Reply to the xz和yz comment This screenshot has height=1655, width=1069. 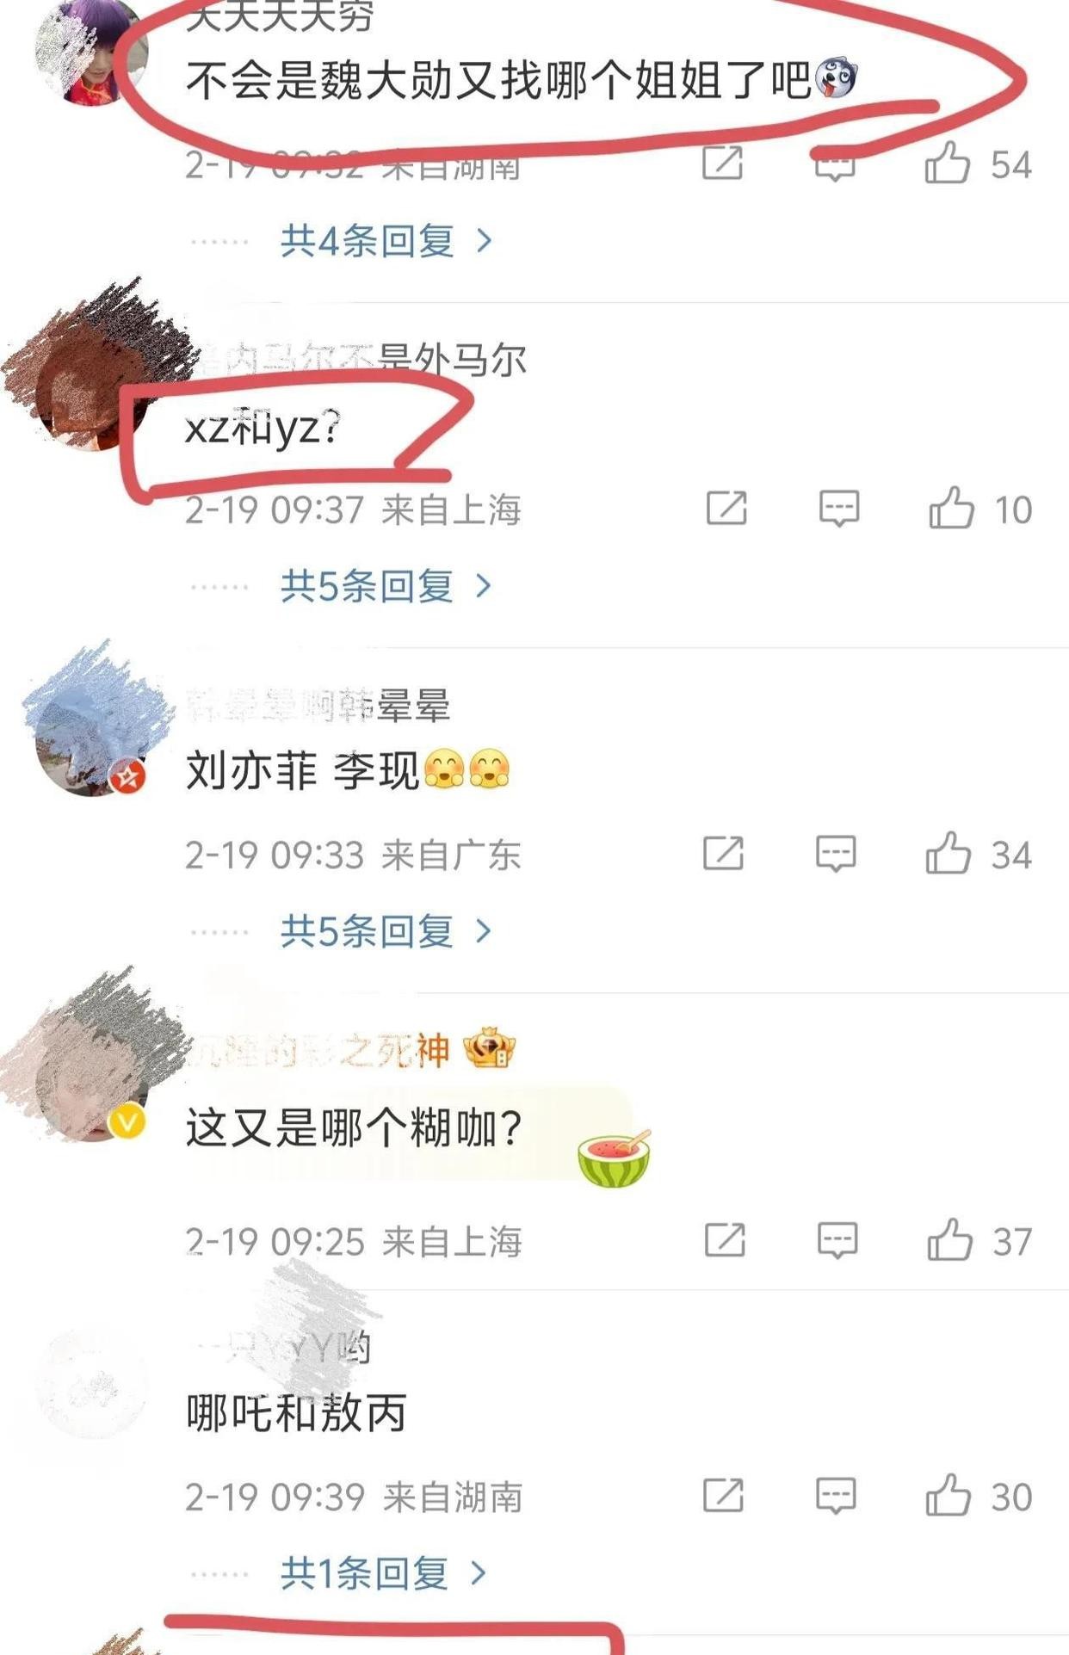[x=838, y=509]
